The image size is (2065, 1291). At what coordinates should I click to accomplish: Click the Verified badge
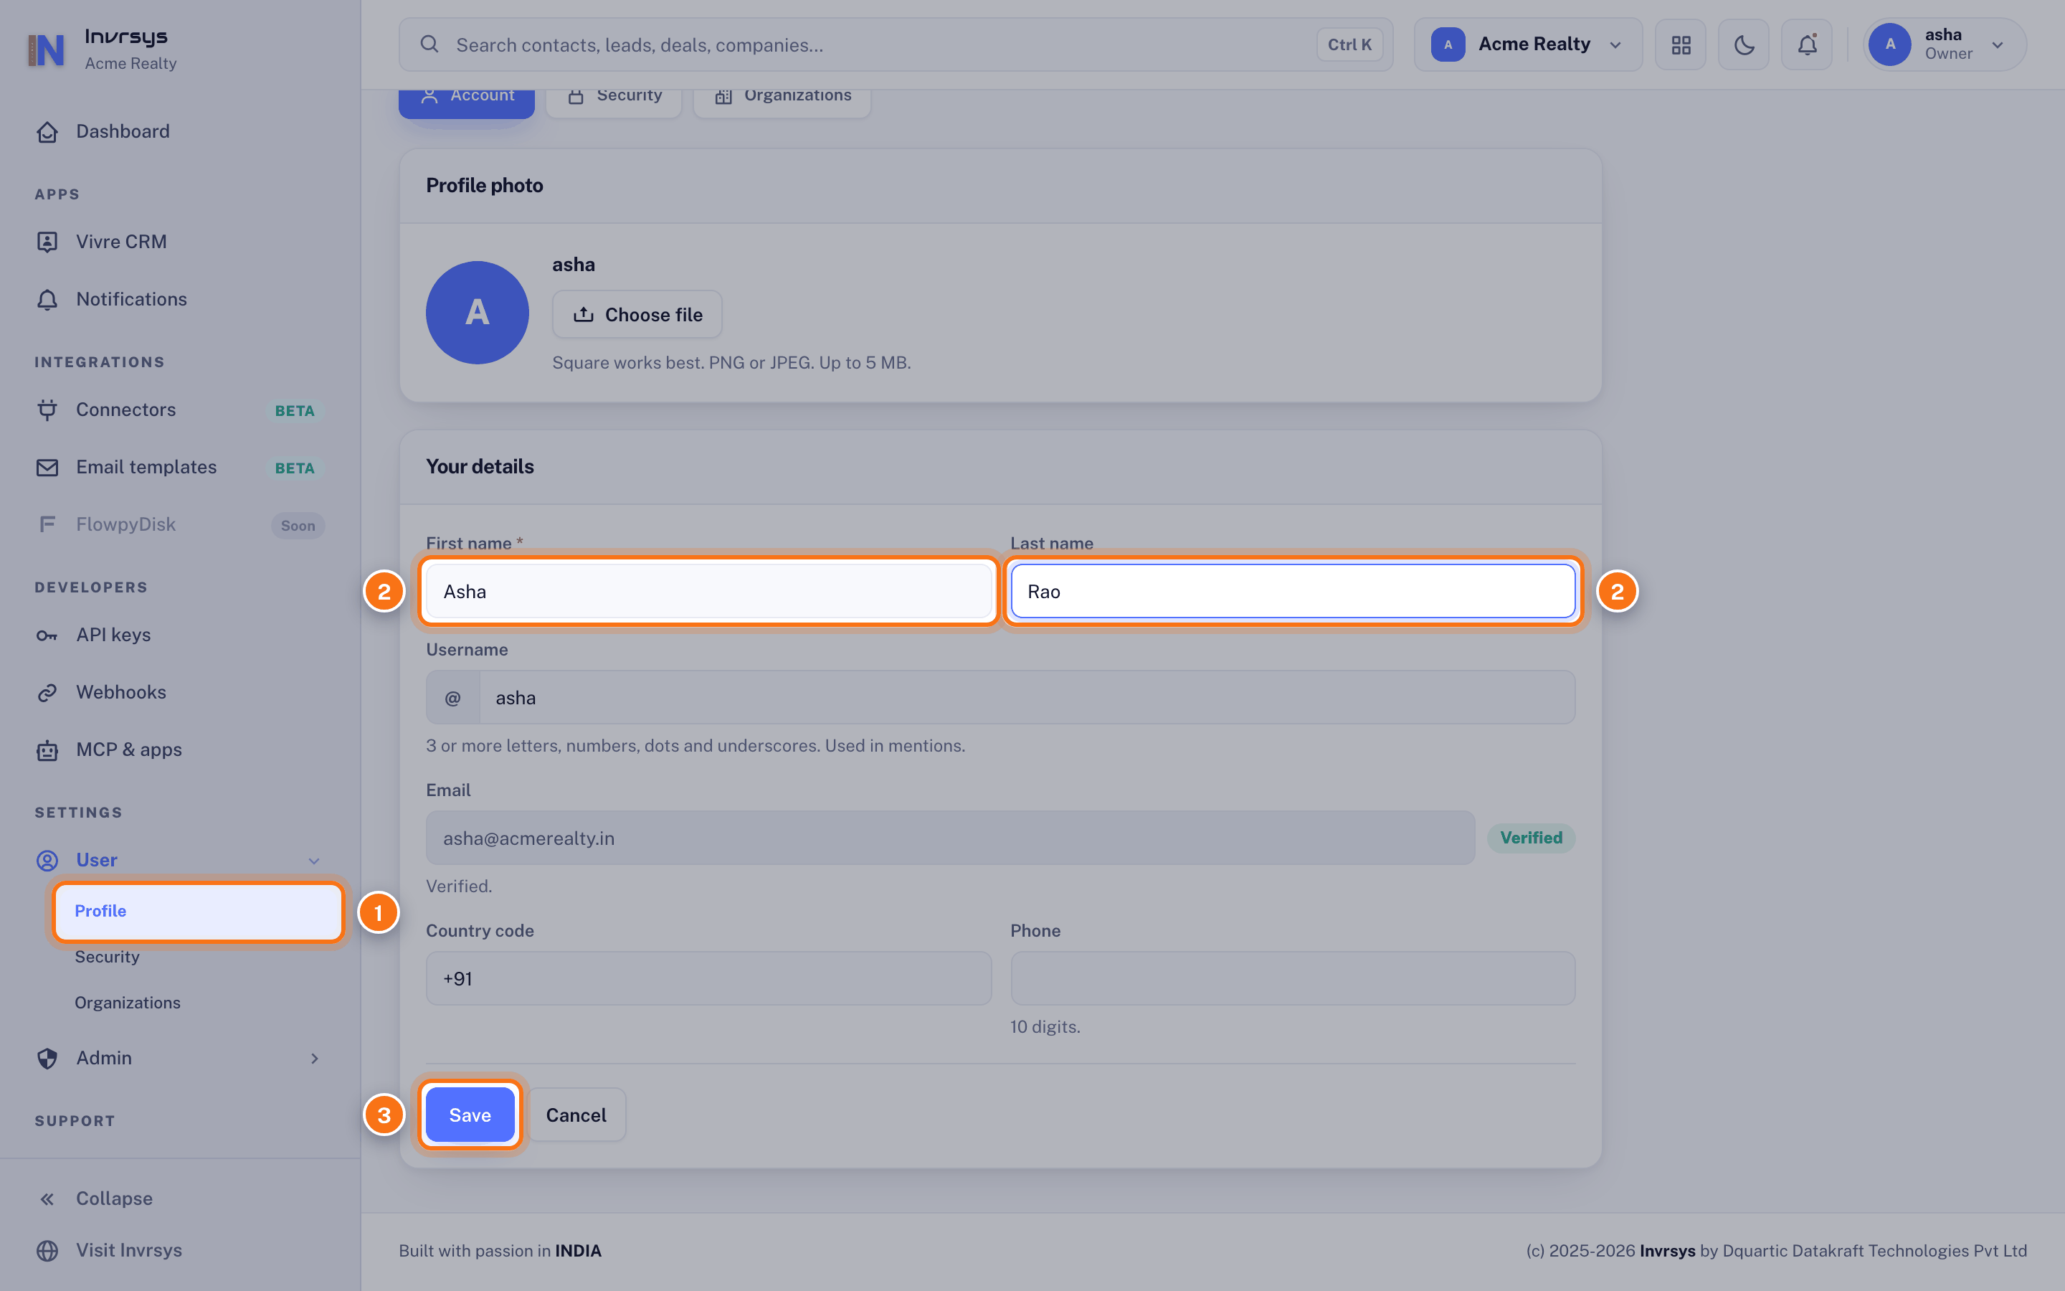(1531, 838)
